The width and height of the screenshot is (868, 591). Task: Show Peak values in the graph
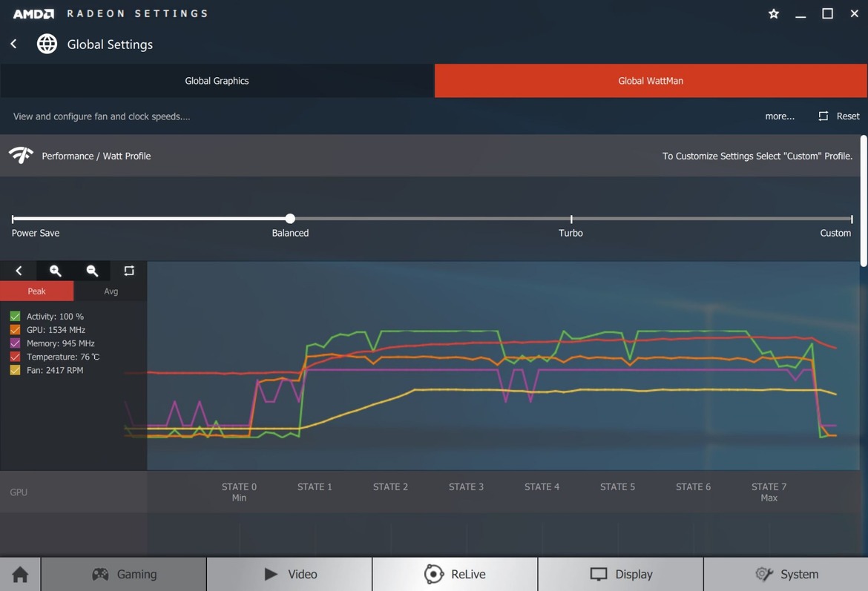[x=36, y=291]
